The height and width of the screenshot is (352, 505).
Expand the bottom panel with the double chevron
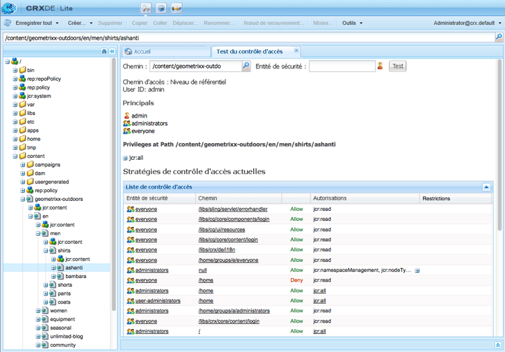[x=498, y=345]
